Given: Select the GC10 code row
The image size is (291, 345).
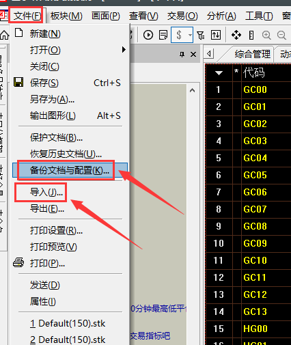Looking at the screenshot, I should 255,260.
